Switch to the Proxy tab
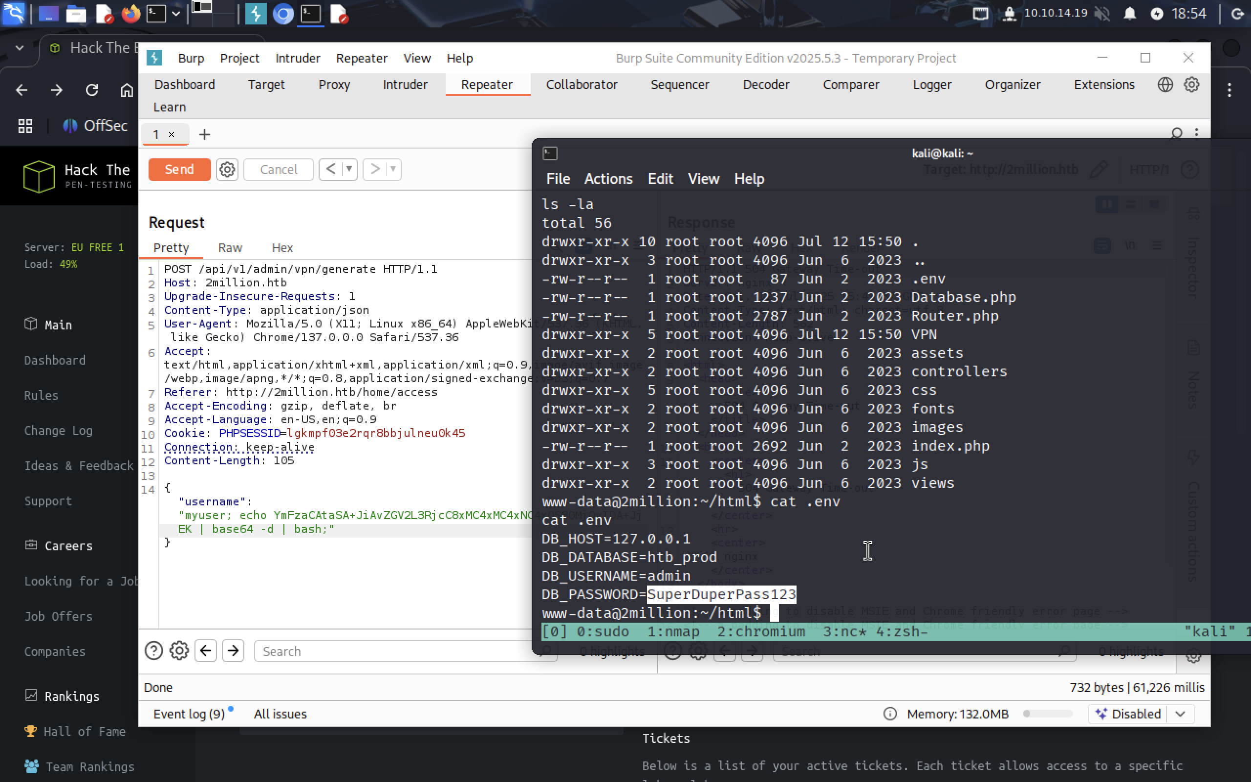This screenshot has width=1251, height=782. coord(334,84)
